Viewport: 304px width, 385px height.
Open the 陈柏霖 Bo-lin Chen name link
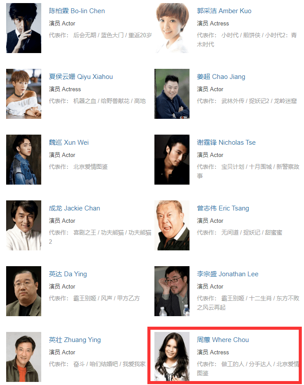pyautogui.click(x=77, y=11)
